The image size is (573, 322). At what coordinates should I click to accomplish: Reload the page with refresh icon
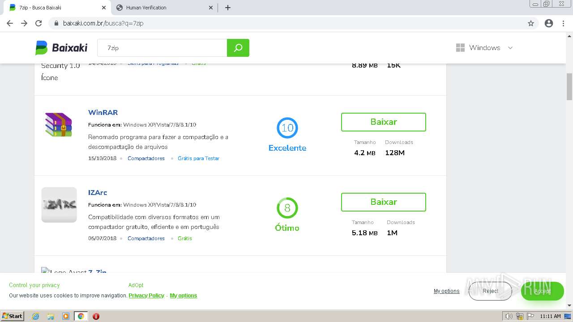(38, 23)
